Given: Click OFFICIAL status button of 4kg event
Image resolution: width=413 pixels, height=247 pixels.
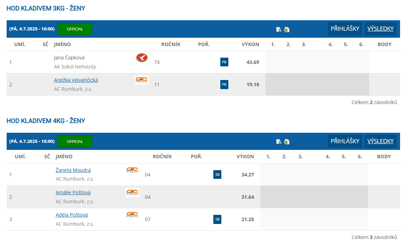Looking at the screenshot, I should (75, 141).
